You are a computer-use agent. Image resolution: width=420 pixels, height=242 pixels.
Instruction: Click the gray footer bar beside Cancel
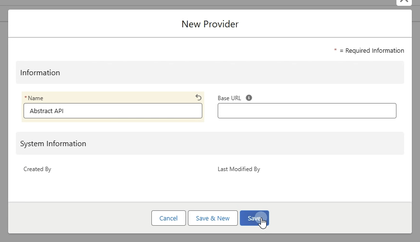tap(80, 218)
